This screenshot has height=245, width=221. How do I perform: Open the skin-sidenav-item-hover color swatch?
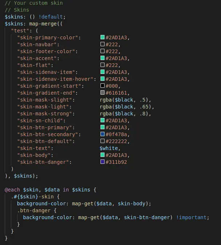(102, 79)
